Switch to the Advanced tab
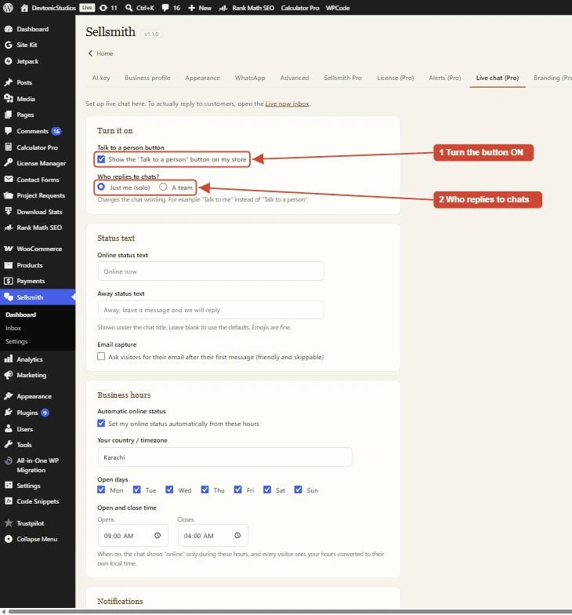This screenshot has height=615, width=572. click(295, 78)
